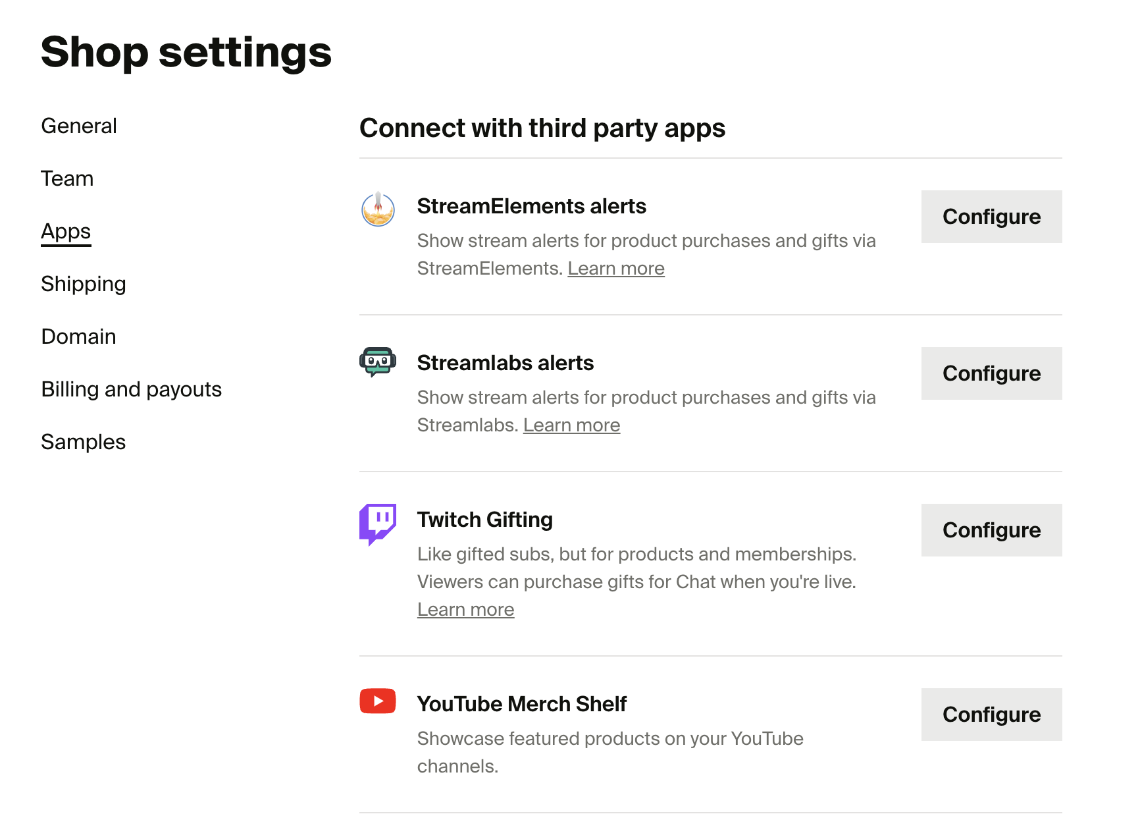Click the StreamElements alerts app title
This screenshot has width=1140, height=814.
[532, 206]
